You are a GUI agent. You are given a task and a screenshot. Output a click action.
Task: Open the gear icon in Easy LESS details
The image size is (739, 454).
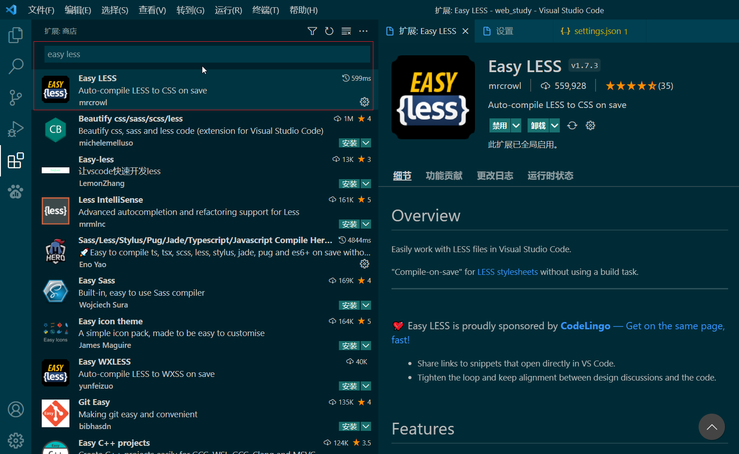point(590,126)
